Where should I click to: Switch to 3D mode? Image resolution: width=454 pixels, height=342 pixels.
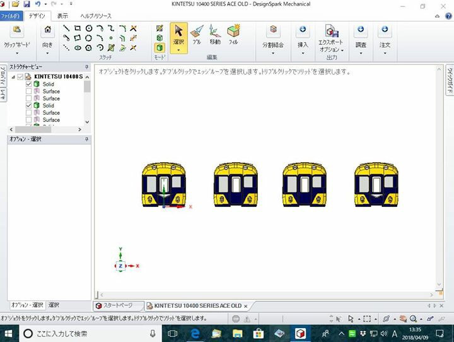click(x=160, y=47)
